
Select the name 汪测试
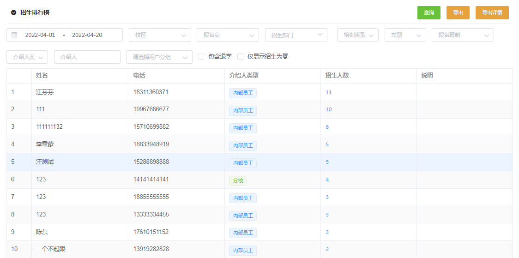pyautogui.click(x=45, y=162)
